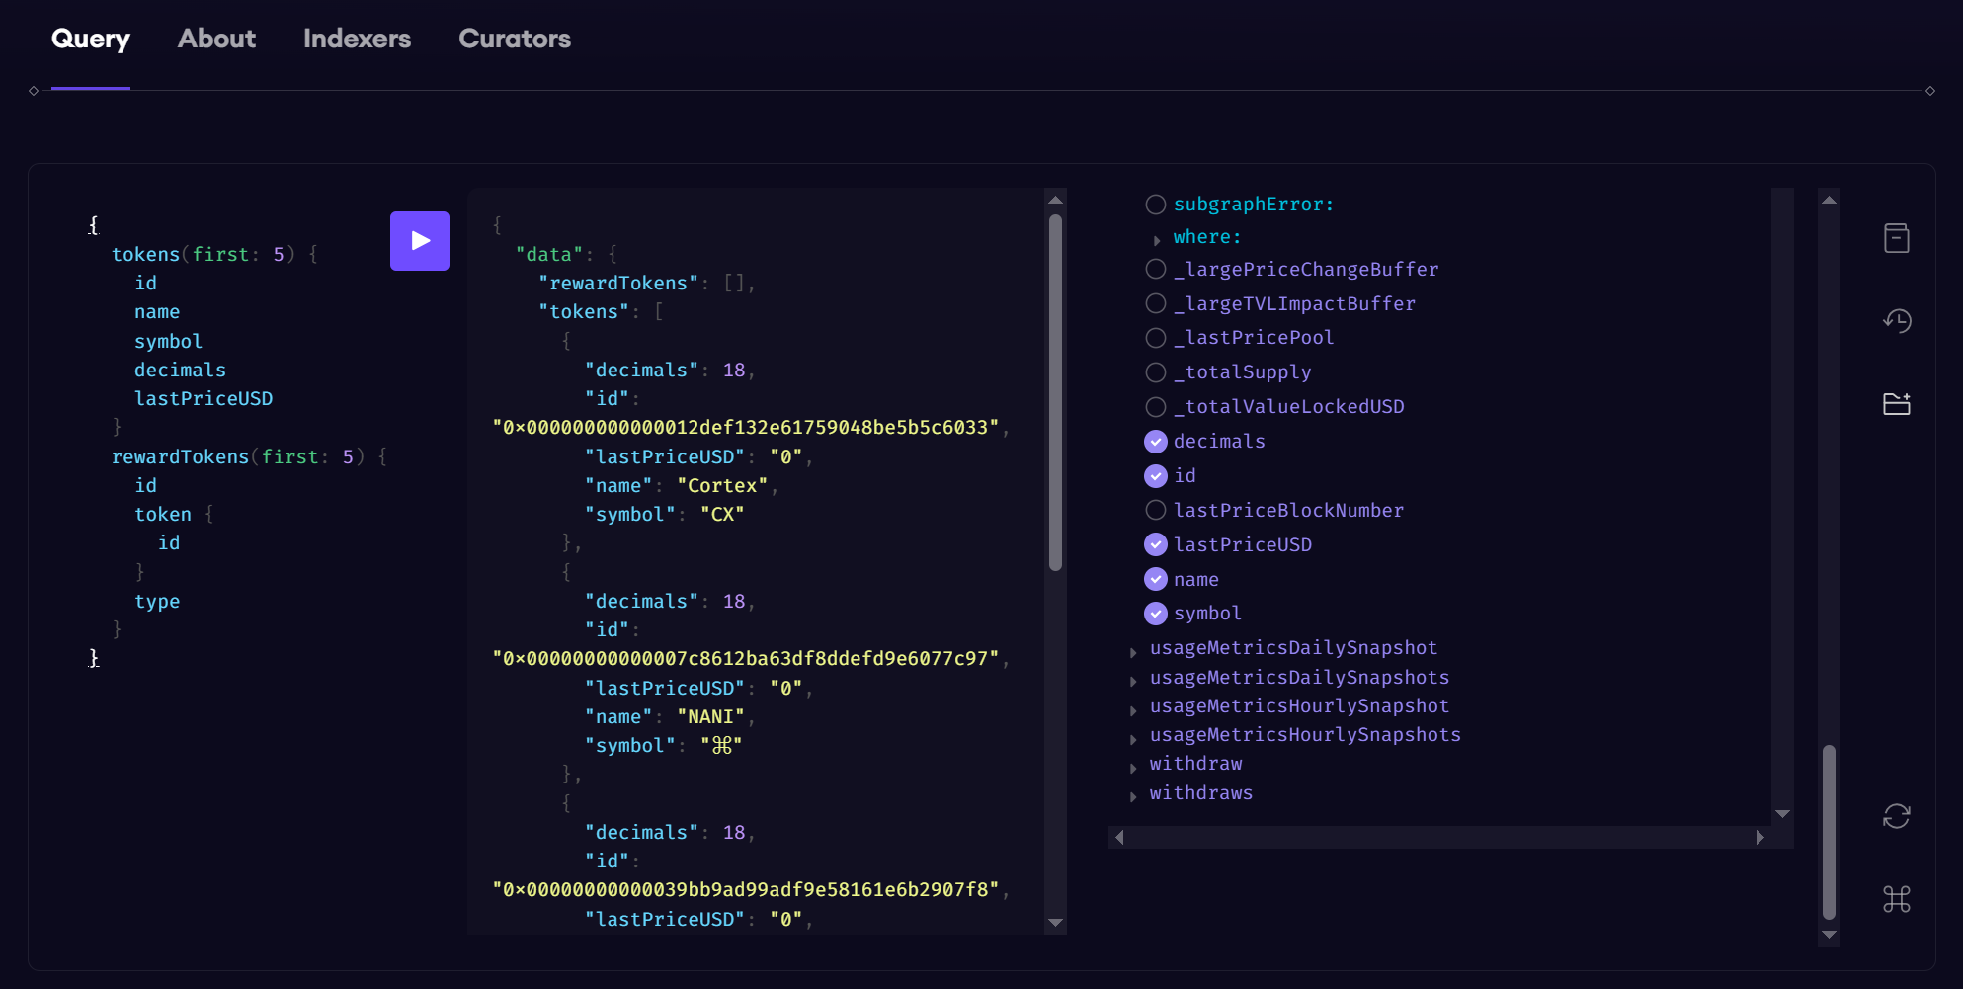Open the docs panel icon in right sidebar

pos(1897,238)
